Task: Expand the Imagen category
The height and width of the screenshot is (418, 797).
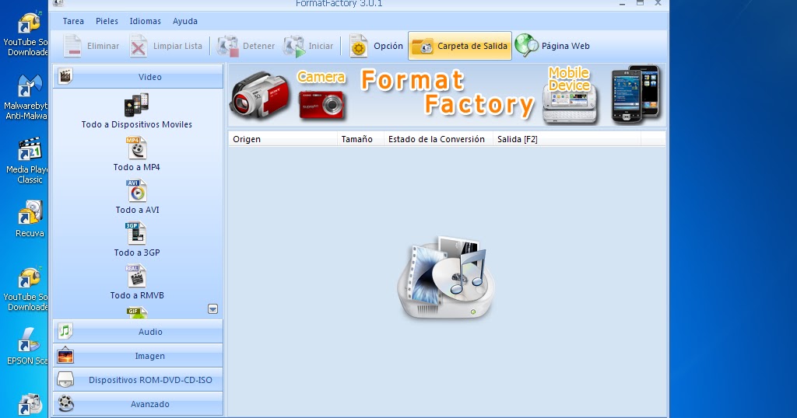Action: pyautogui.click(x=138, y=356)
